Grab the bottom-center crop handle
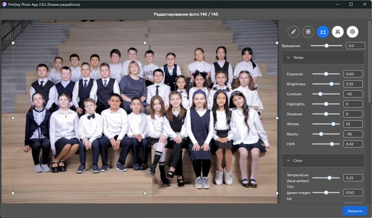 click(145, 193)
